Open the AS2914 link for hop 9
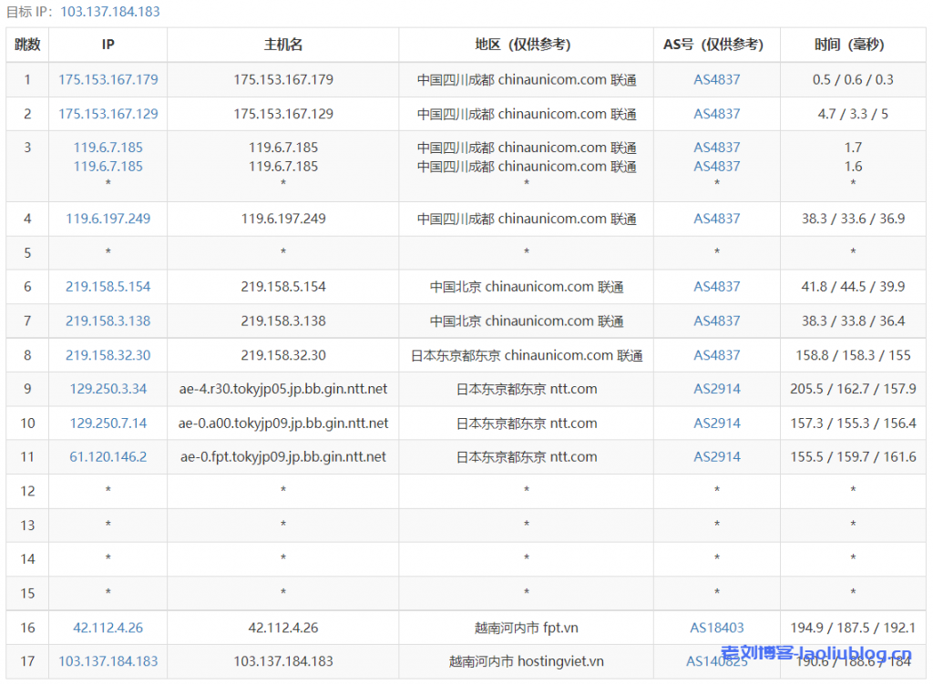Image resolution: width=933 pixels, height=684 pixels. tap(716, 389)
